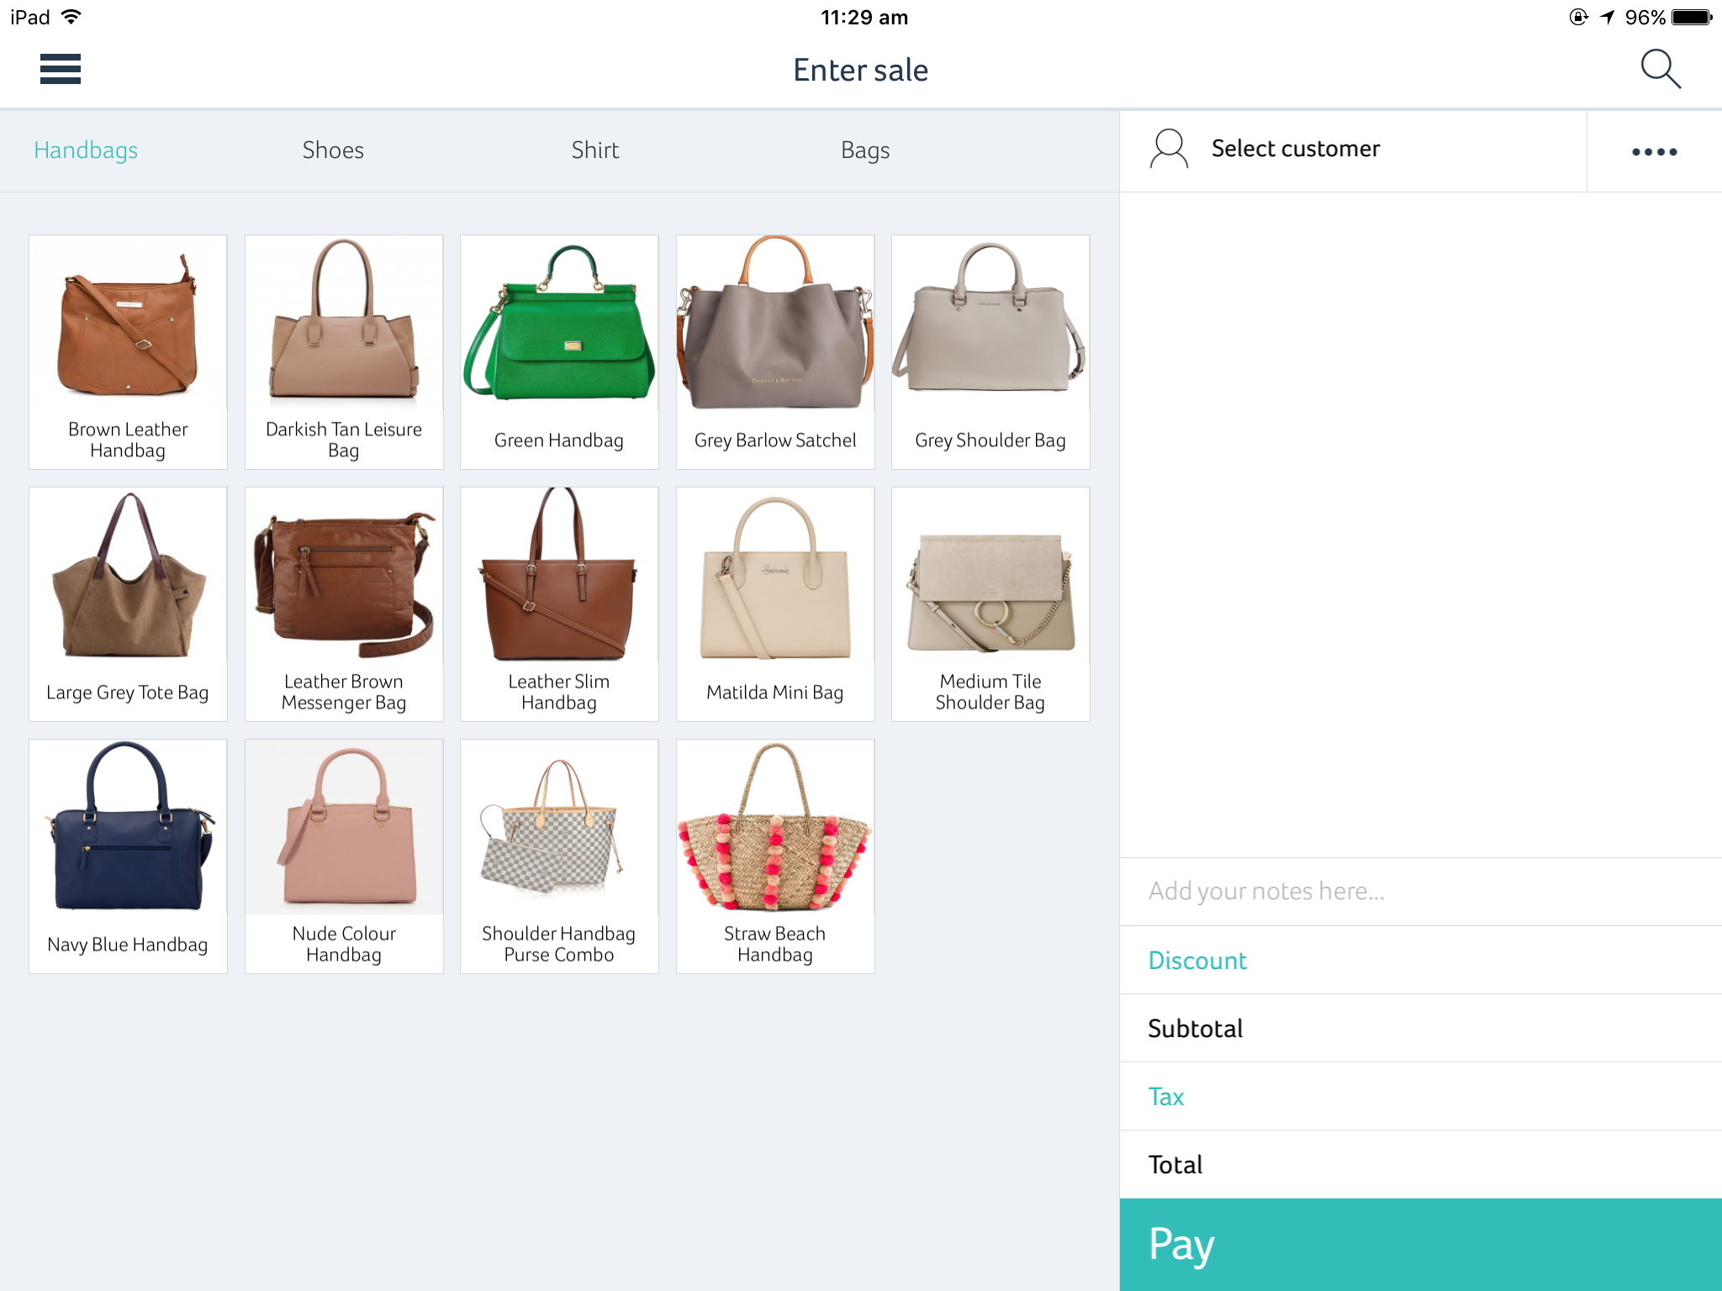Click Select customer text

pyautogui.click(x=1295, y=149)
